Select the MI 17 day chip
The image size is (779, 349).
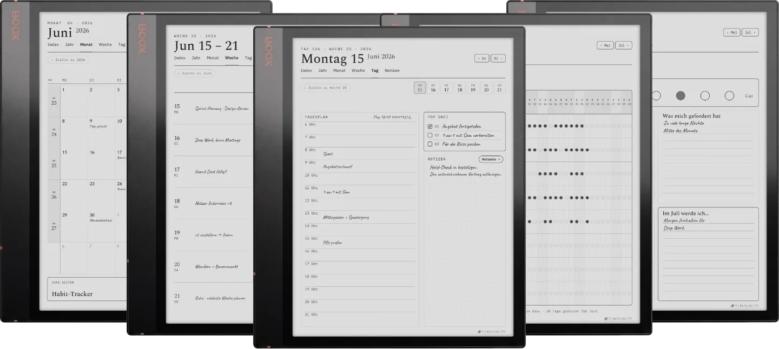coord(446,88)
